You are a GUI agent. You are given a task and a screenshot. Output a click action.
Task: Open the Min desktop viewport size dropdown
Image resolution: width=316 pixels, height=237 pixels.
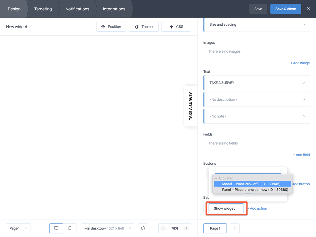click(x=107, y=228)
